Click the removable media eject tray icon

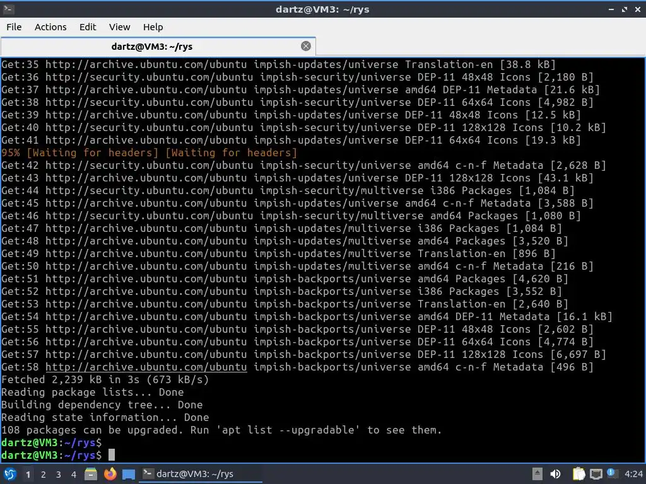(537, 474)
